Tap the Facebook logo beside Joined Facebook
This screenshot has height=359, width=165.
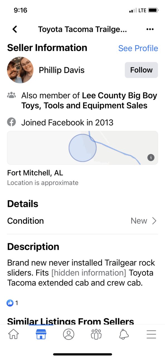(11, 122)
